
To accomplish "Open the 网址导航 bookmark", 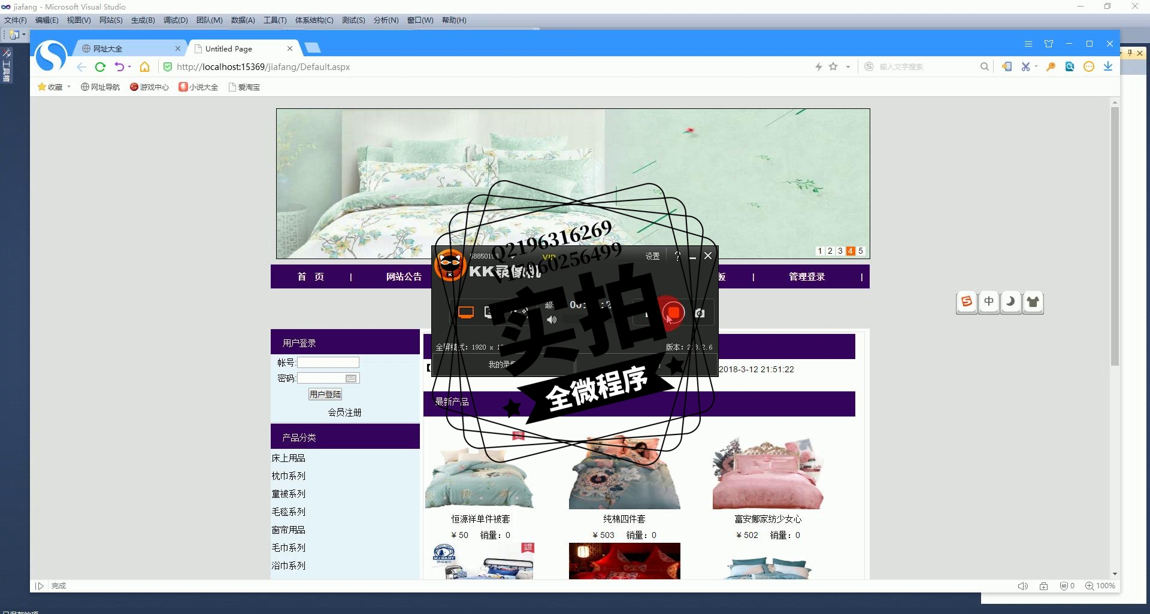I will [100, 87].
